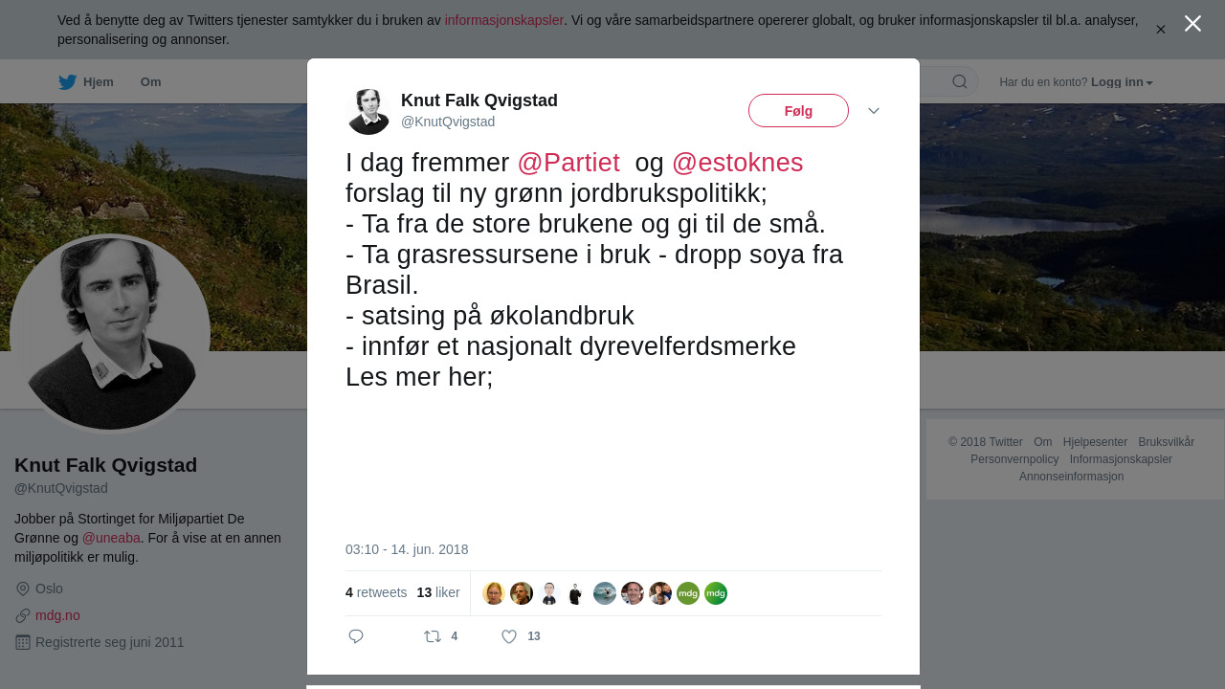Close the tweet overlay with large X

(1192, 24)
